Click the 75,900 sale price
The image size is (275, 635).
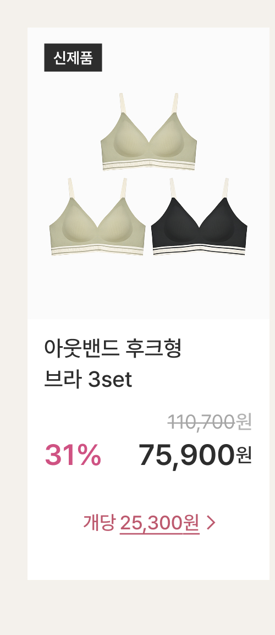[186, 456]
